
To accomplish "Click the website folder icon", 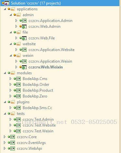I will [18, 44].
